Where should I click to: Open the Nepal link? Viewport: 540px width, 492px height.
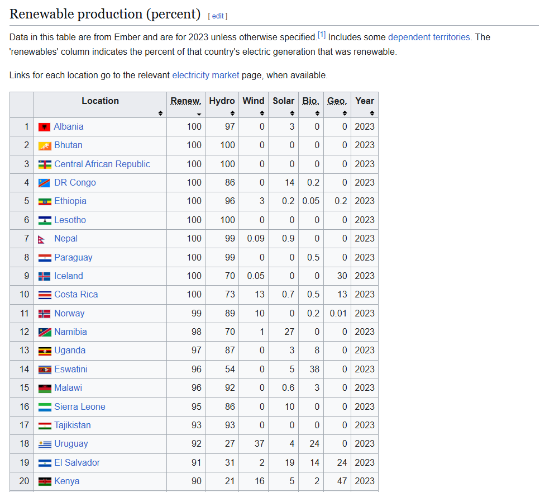coord(66,239)
